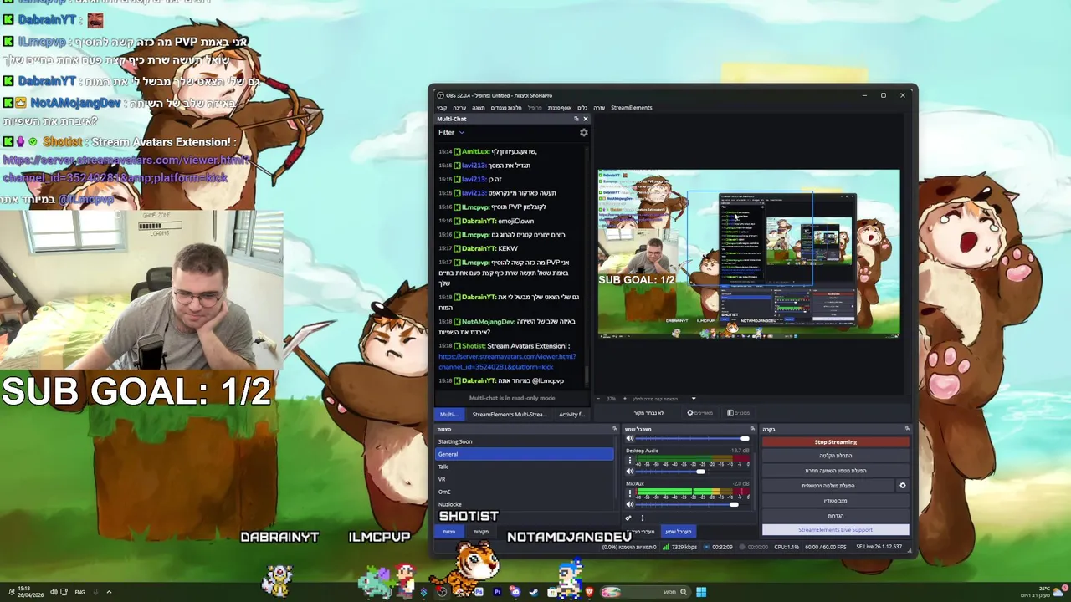Close the Multi-Chat dock panel
Screen dimensions: 1071x602
pos(585,119)
